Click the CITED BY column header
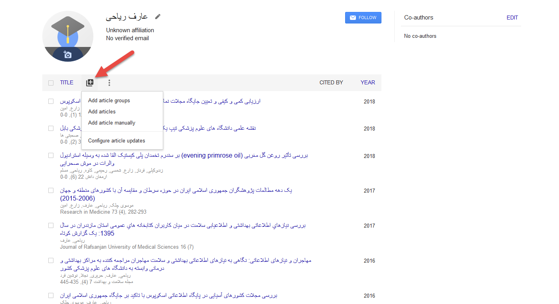The width and height of the screenshot is (559, 304). [x=331, y=83]
